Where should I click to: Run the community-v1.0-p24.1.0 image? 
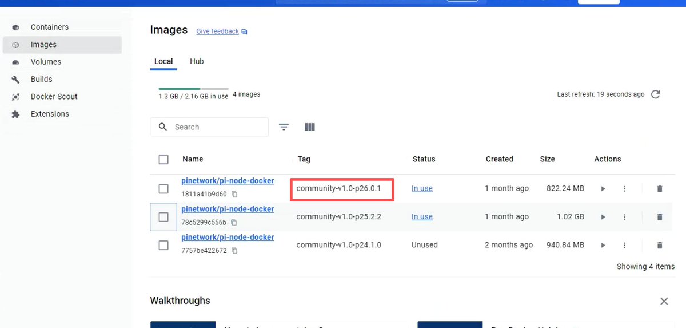pyautogui.click(x=603, y=245)
